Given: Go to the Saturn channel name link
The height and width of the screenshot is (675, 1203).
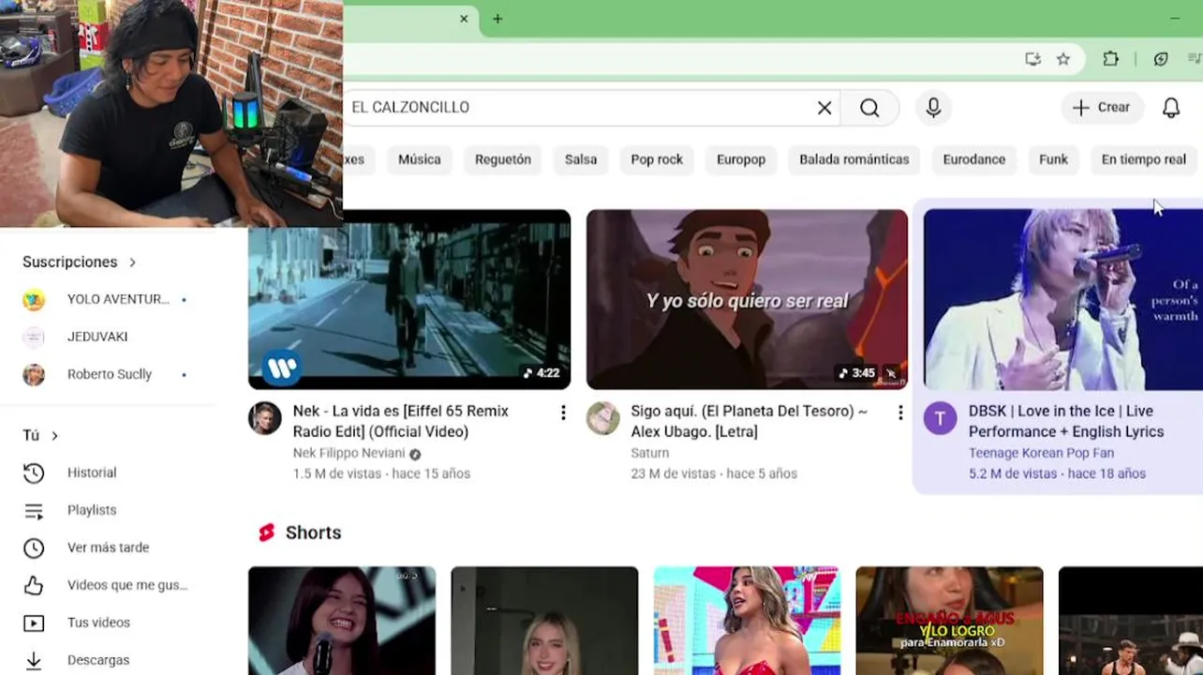Looking at the screenshot, I should click(650, 454).
